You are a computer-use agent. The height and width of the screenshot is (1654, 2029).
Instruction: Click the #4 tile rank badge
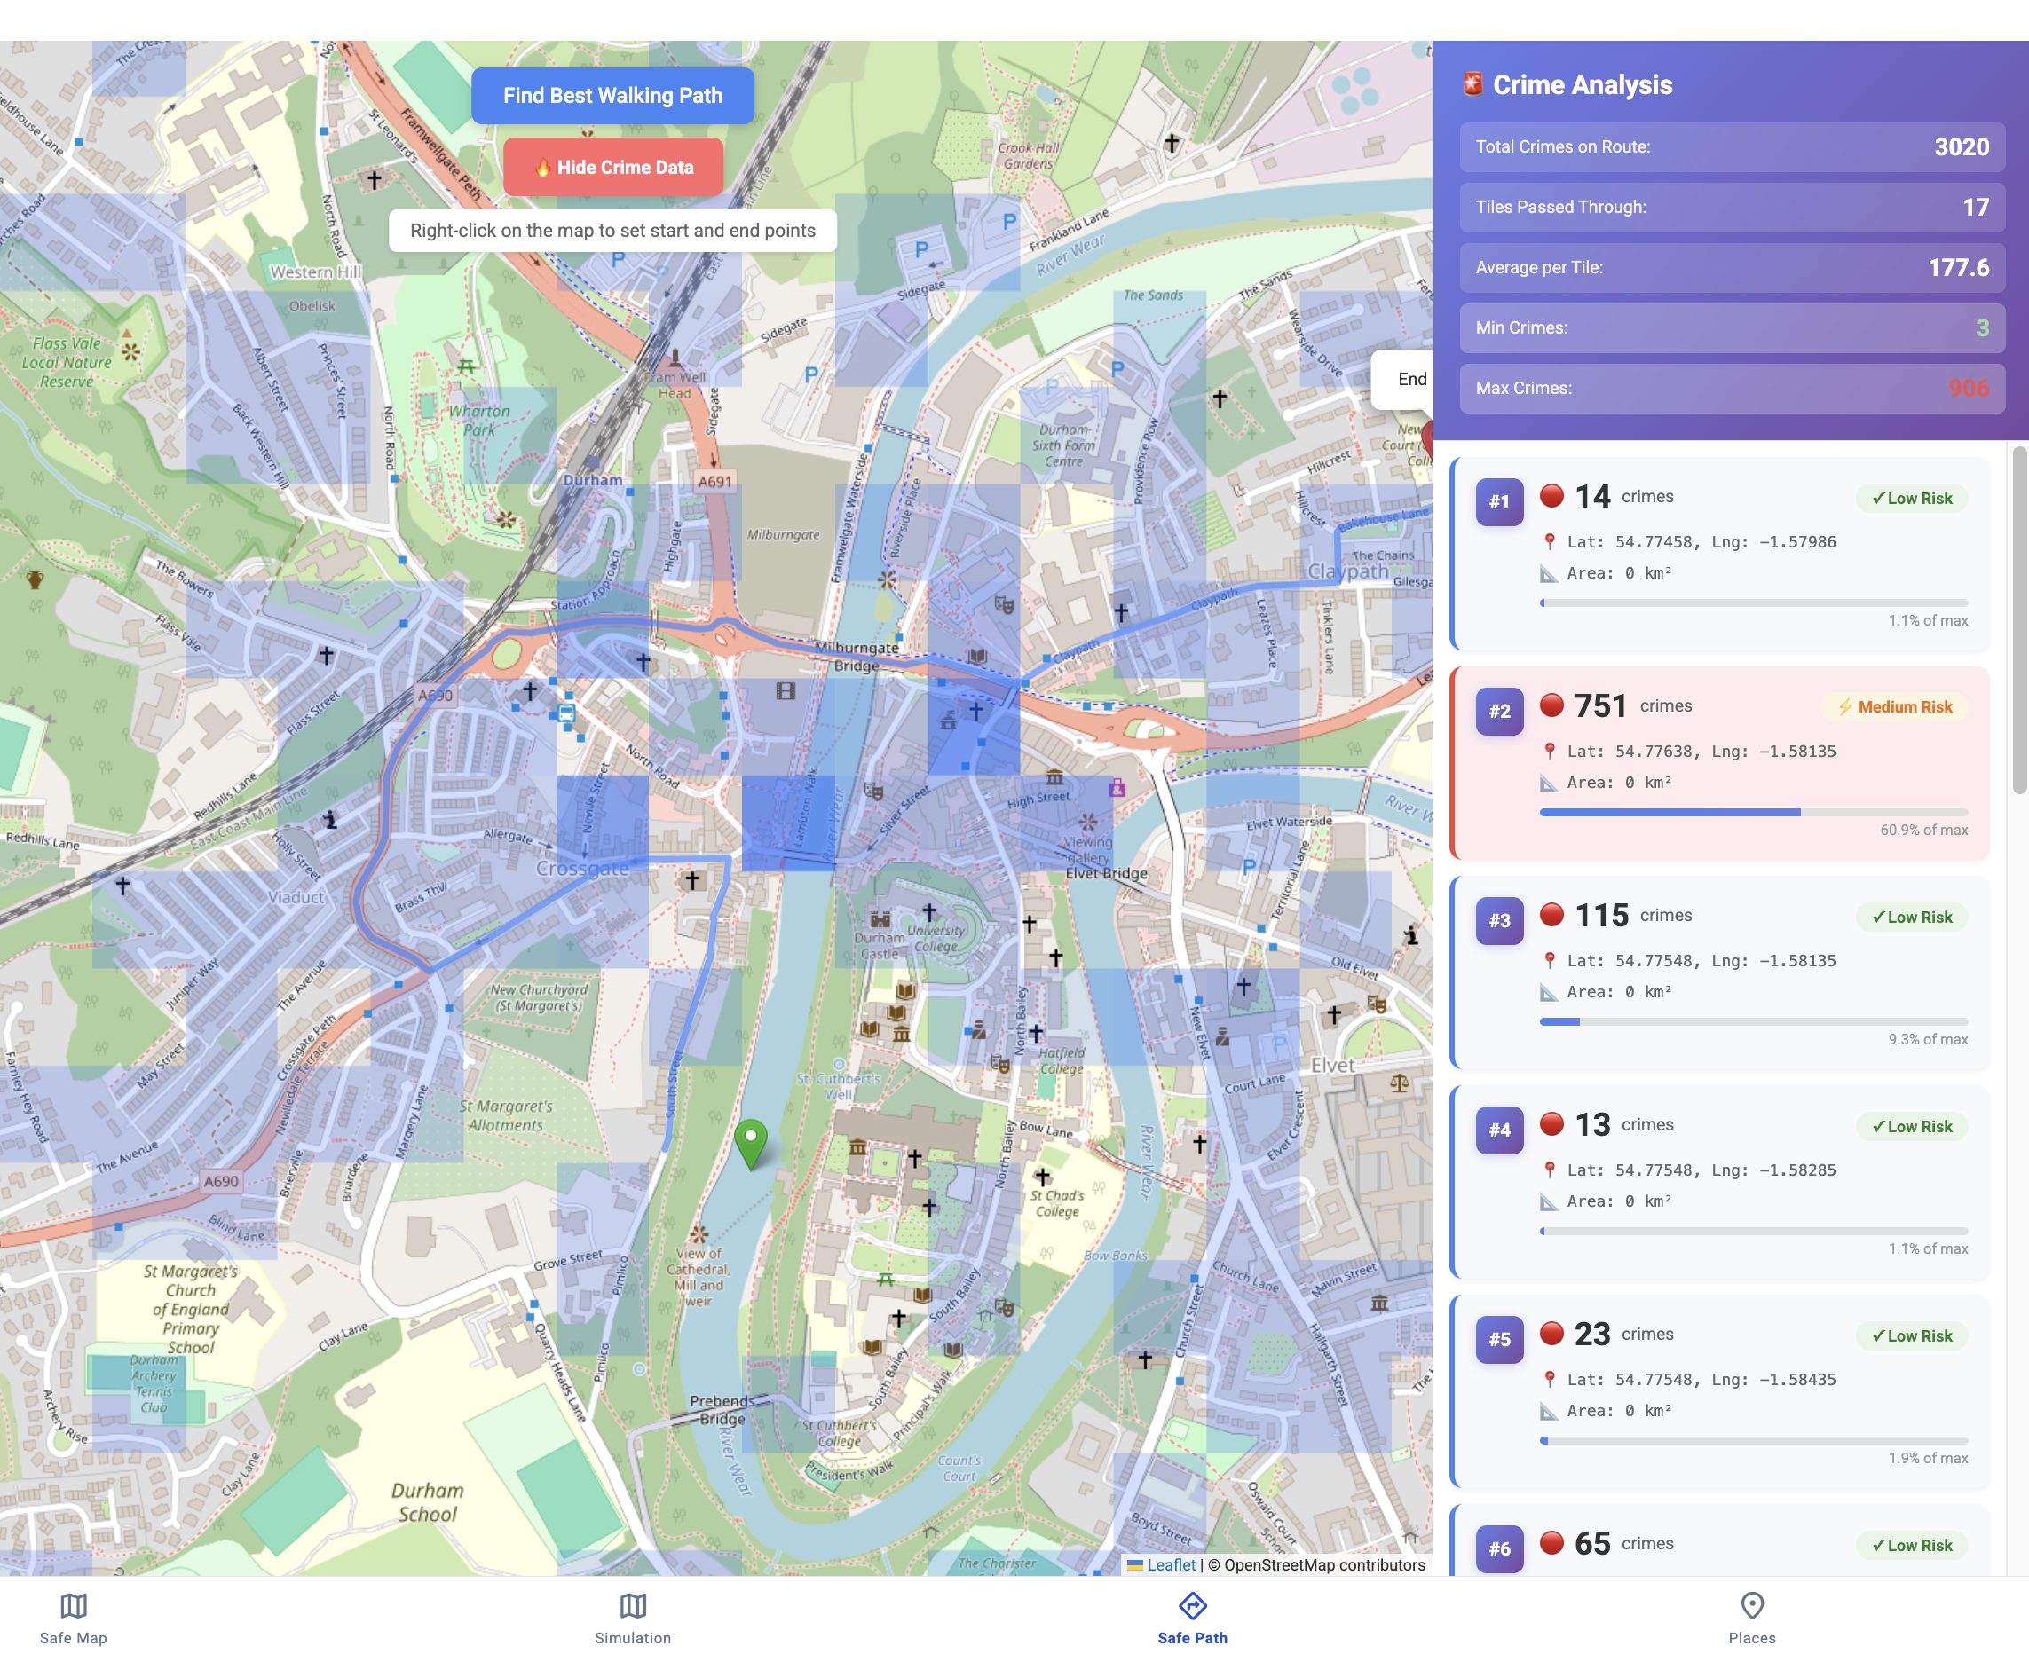click(x=1499, y=1131)
